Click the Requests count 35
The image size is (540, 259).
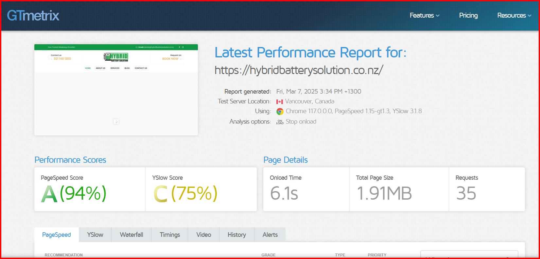(466, 193)
